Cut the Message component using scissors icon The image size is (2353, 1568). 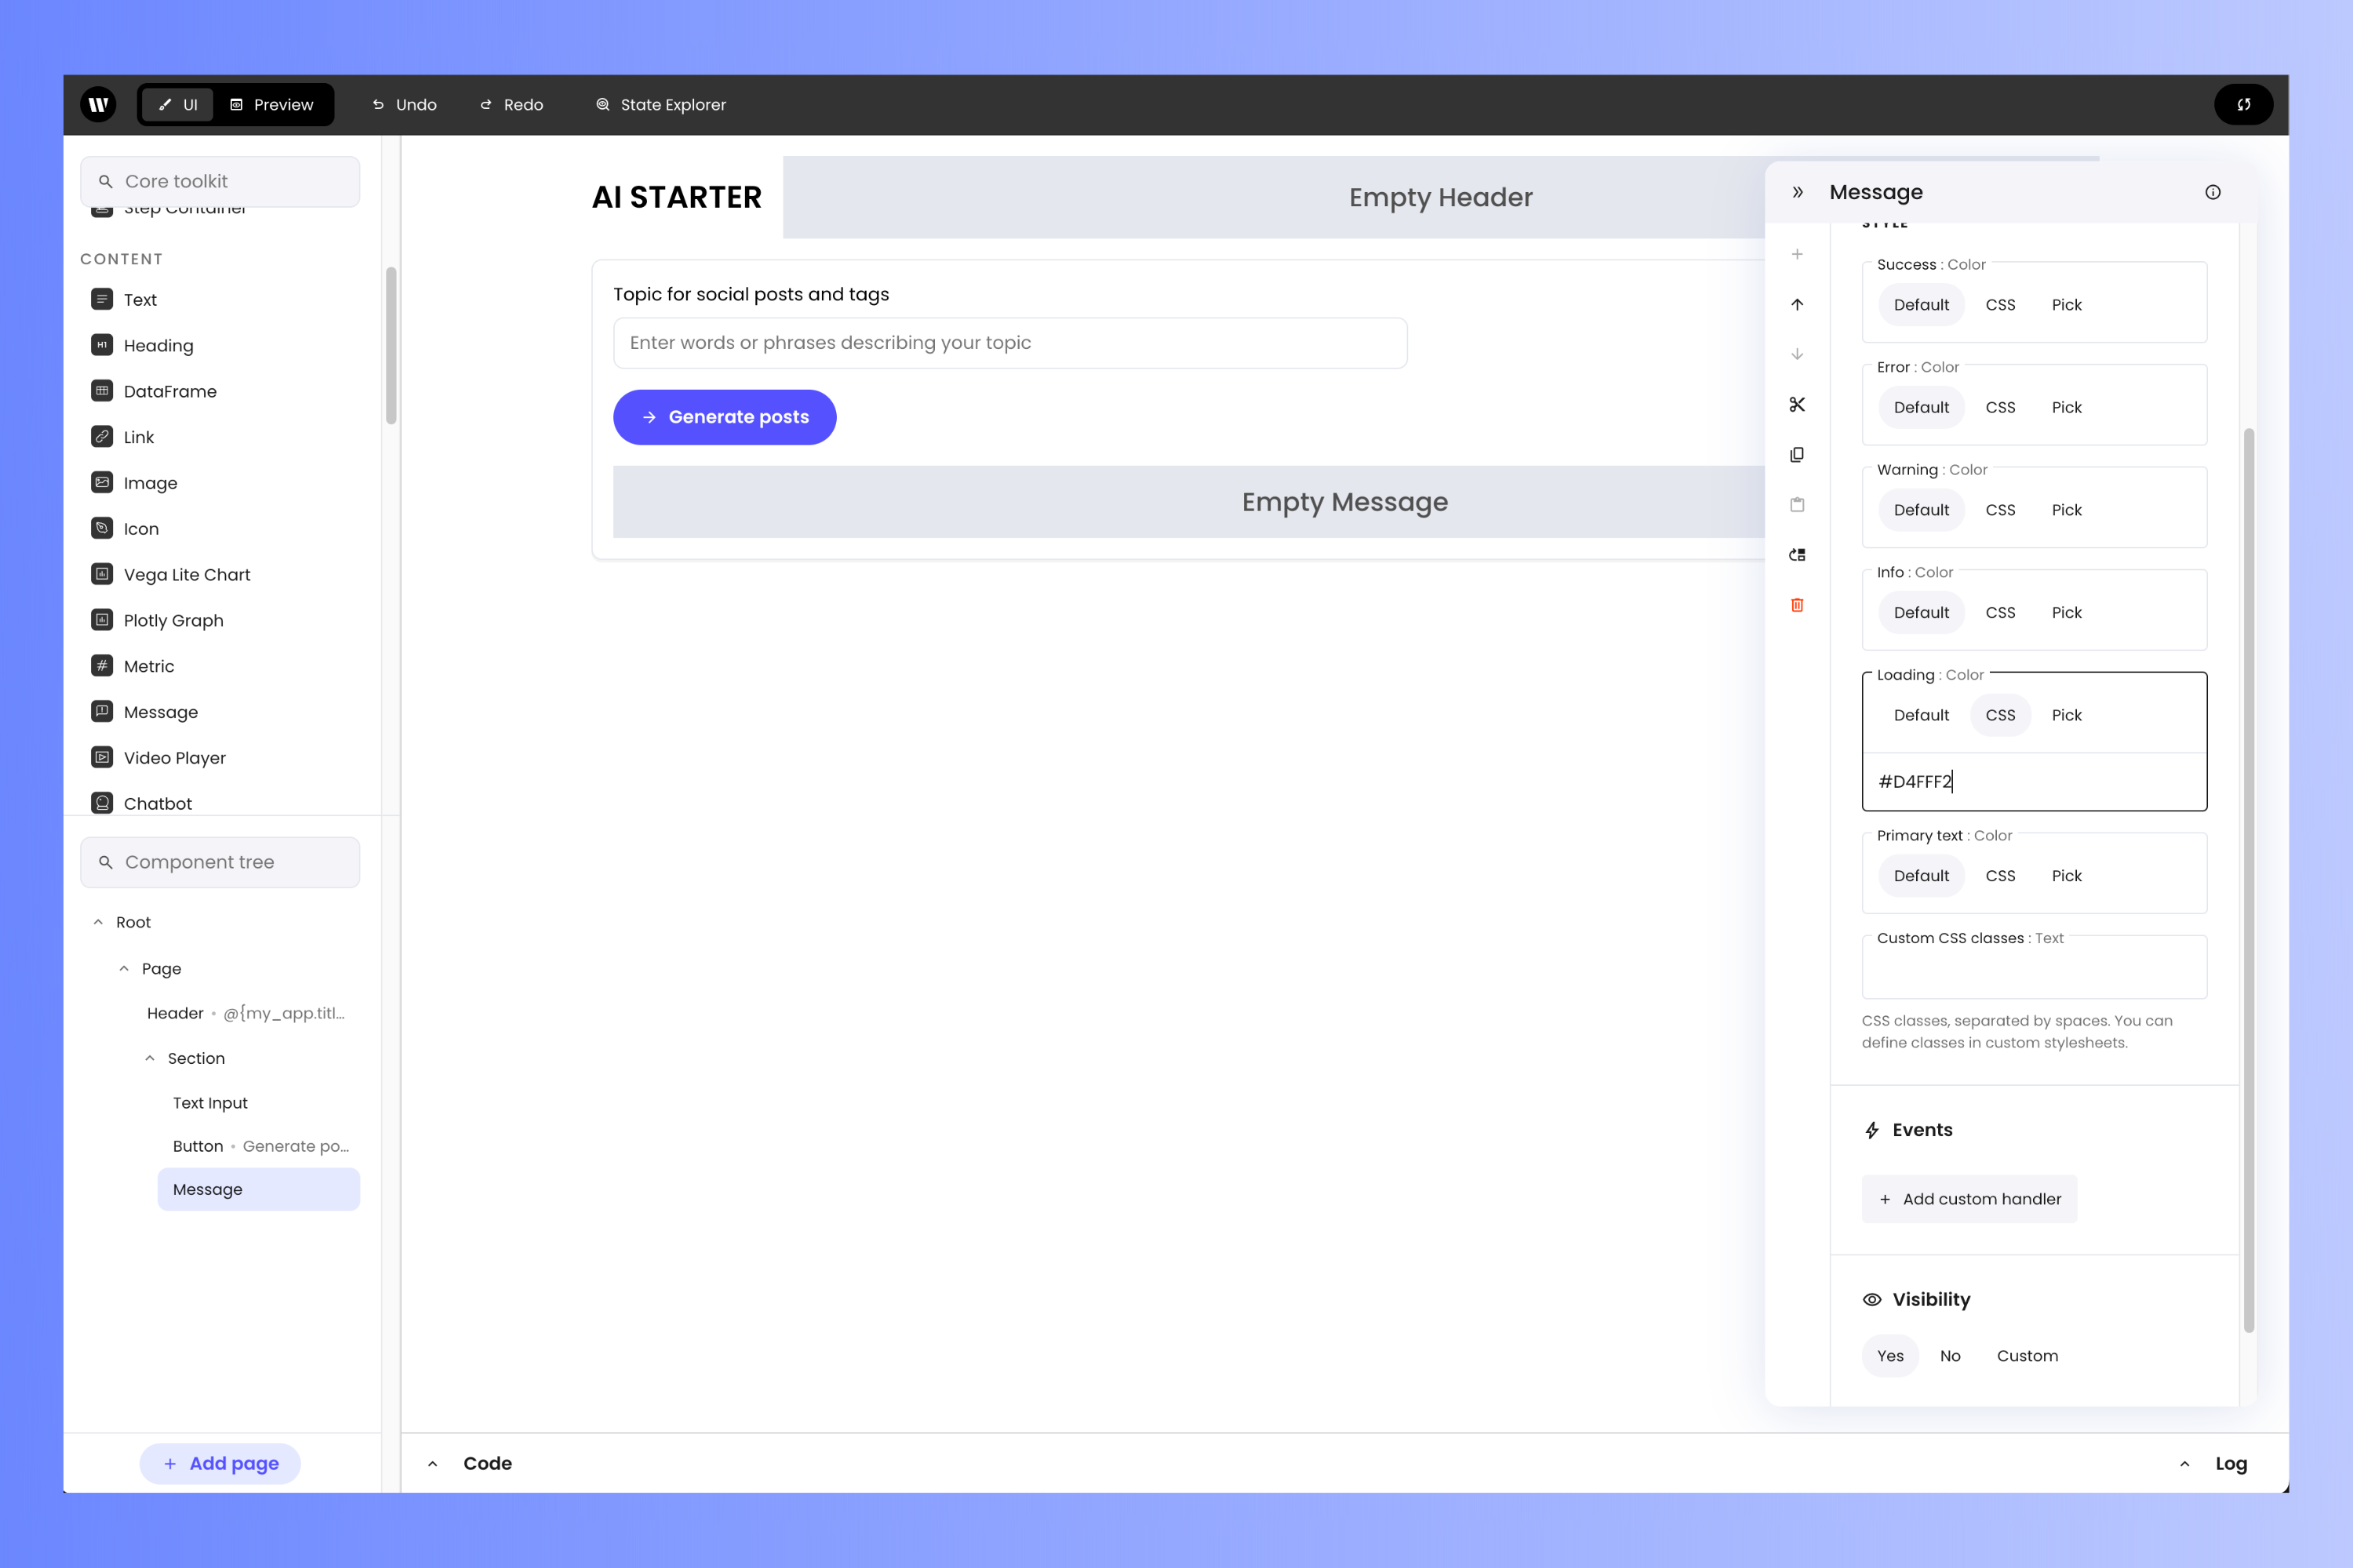pos(1798,405)
